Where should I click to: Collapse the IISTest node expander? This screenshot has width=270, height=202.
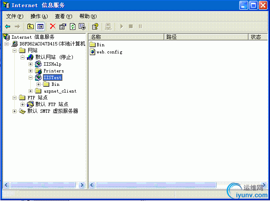(x=30, y=77)
